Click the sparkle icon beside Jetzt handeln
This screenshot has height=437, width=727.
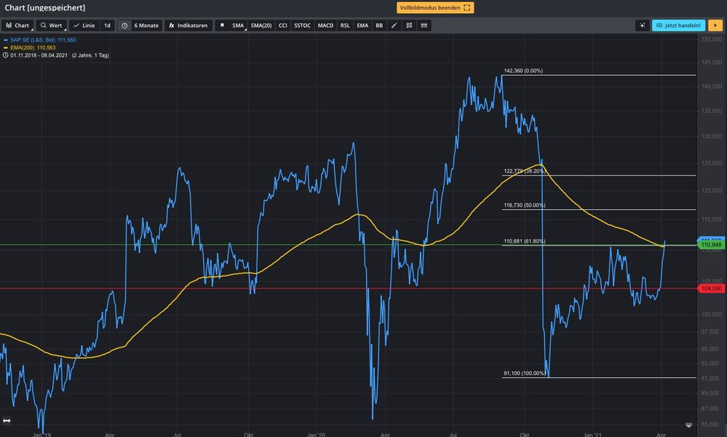[642, 25]
